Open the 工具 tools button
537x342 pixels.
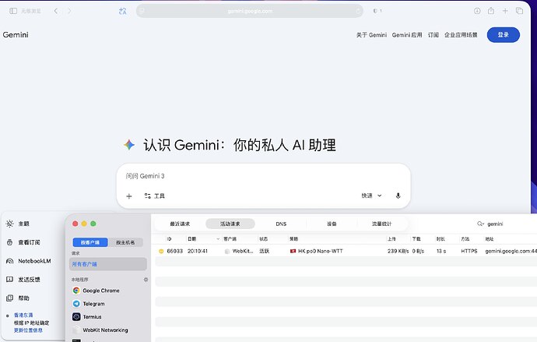[x=154, y=196]
